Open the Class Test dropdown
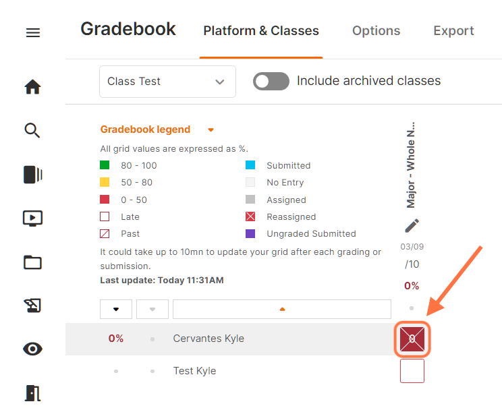Image resolution: width=502 pixels, height=408 pixels. coord(167,82)
